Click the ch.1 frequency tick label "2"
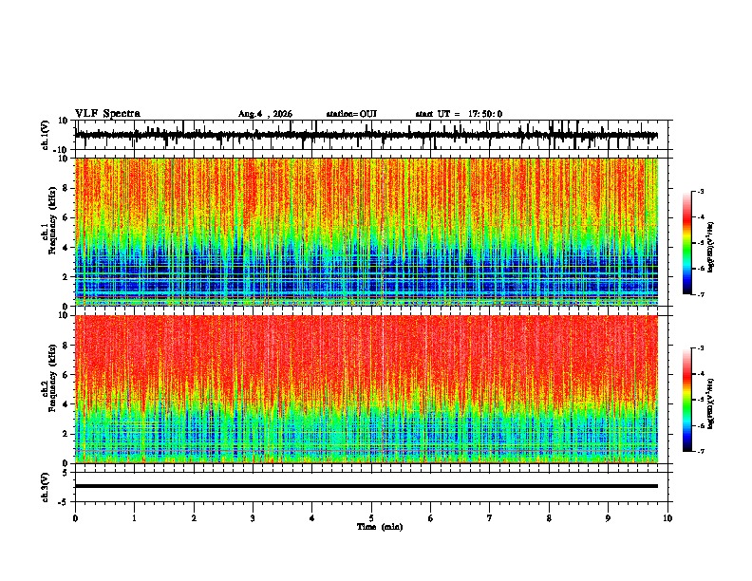752x581 pixels. coord(66,277)
